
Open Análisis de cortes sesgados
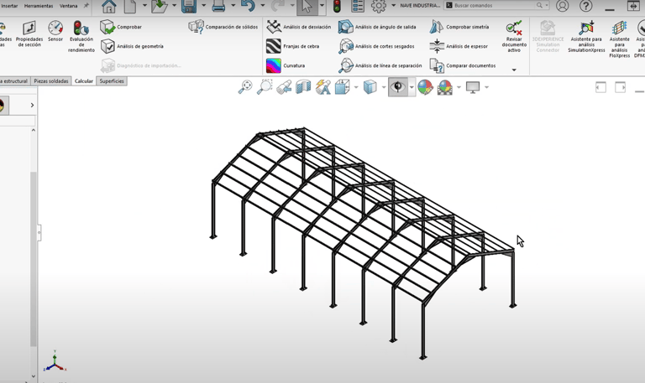(x=376, y=46)
